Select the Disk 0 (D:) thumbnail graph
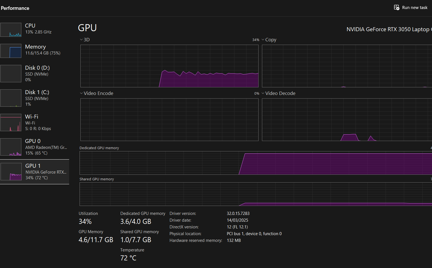 [x=11, y=74]
